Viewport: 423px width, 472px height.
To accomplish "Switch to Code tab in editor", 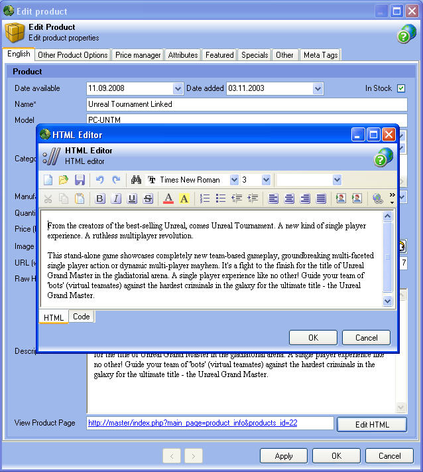I will (81, 317).
